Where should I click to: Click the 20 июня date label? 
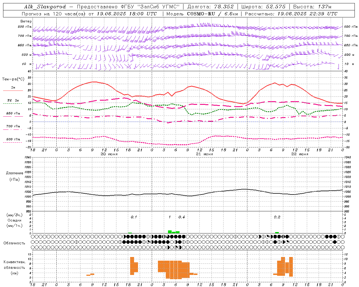(x=109, y=154)
